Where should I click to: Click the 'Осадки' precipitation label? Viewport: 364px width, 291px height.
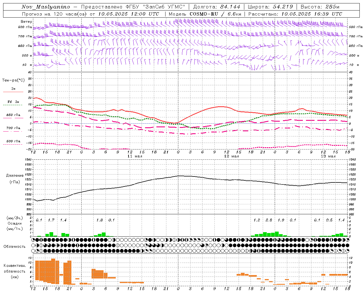(15, 223)
